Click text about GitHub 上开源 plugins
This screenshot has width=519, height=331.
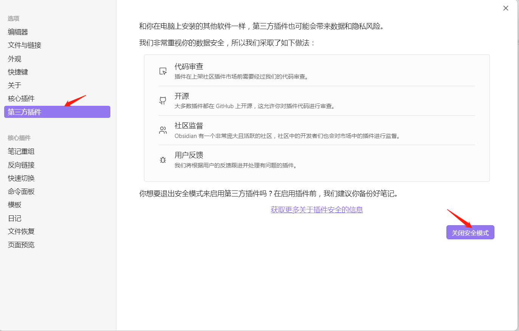[255, 106]
